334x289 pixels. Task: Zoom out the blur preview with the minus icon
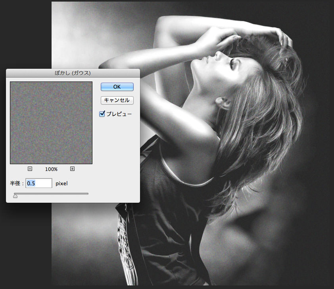pos(30,169)
